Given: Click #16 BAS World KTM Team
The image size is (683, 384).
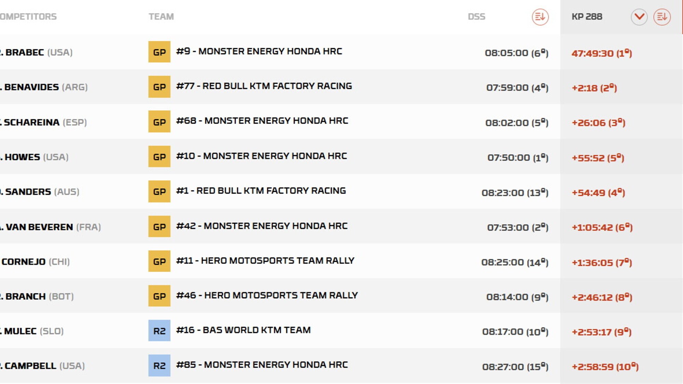Looking at the screenshot, I should [x=243, y=330].
